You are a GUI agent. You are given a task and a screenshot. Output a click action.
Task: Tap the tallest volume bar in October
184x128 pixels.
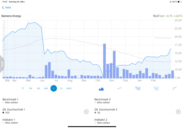coord(104,61)
